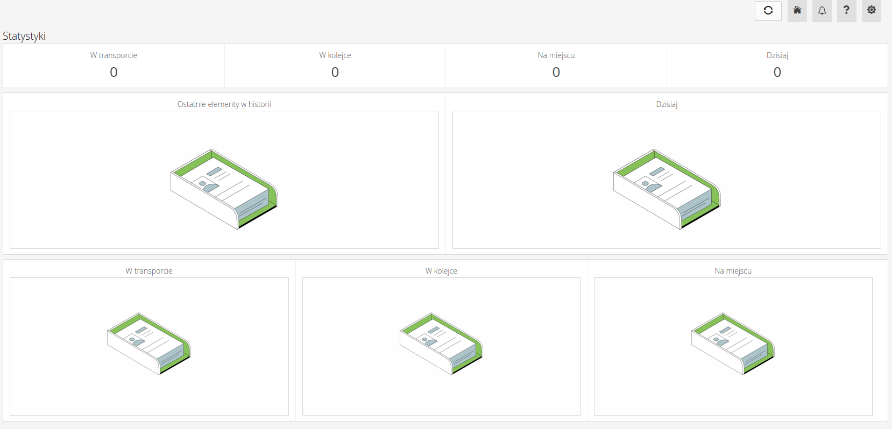This screenshot has width=892, height=429.
Task: Click the Na miejscu panel heading at bottom
Action: click(x=733, y=271)
